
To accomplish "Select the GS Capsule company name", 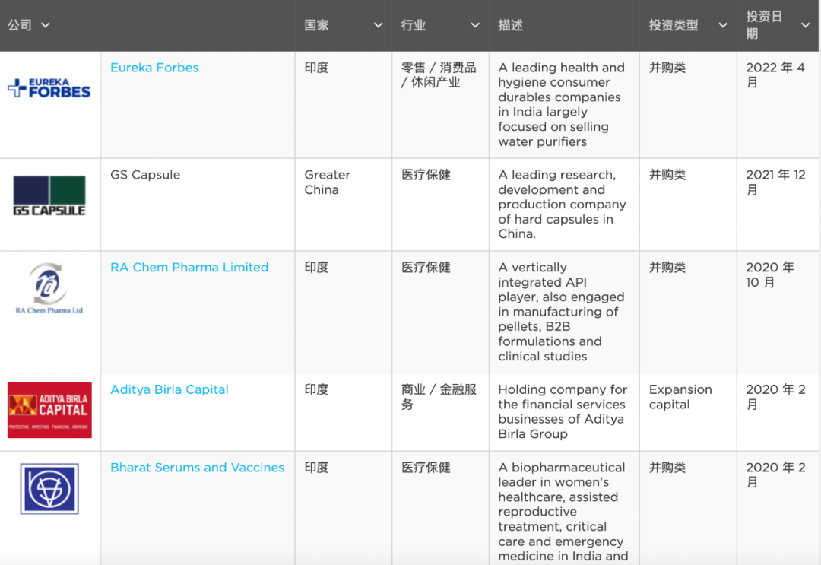I will [x=145, y=175].
